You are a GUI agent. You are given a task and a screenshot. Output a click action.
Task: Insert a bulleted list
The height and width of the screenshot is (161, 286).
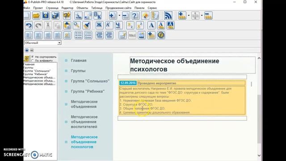click(79, 35)
